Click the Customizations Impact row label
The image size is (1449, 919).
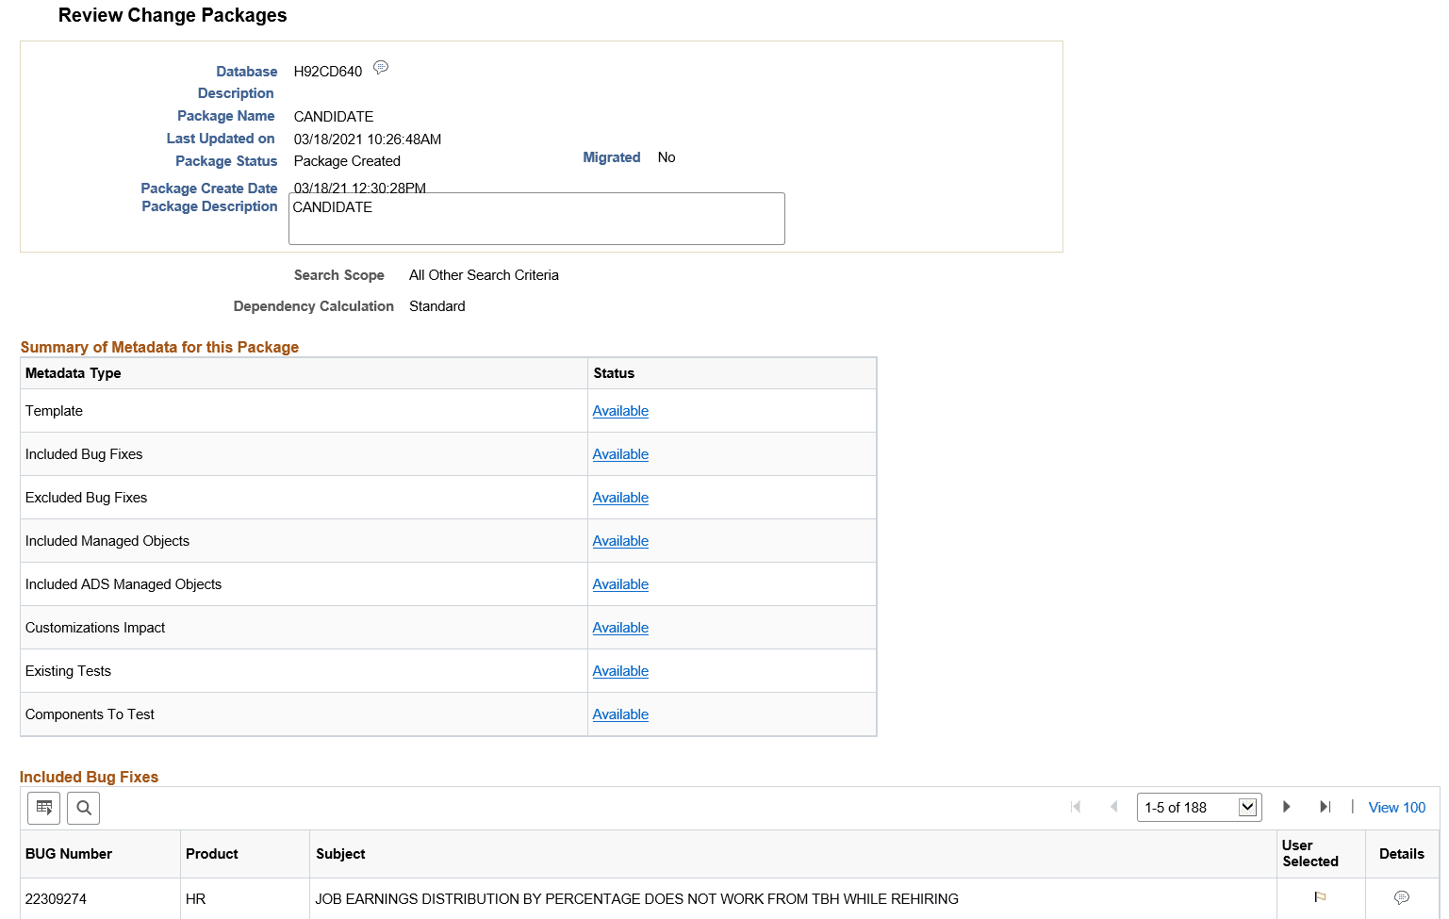coord(95,628)
